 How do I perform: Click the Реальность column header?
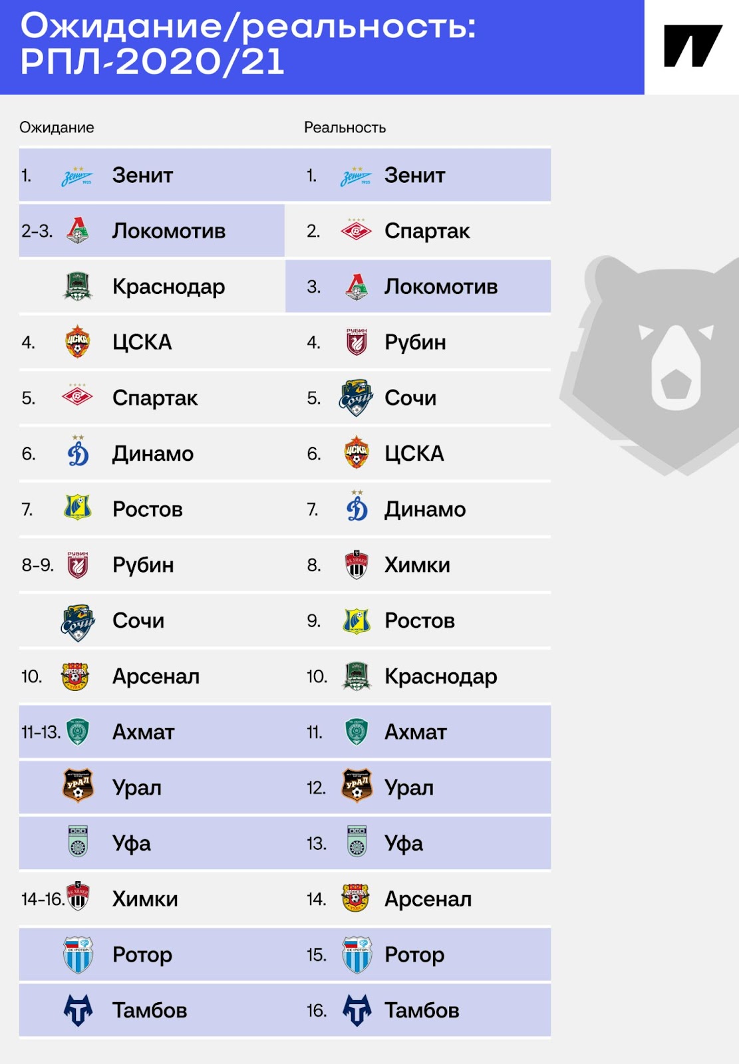(345, 127)
